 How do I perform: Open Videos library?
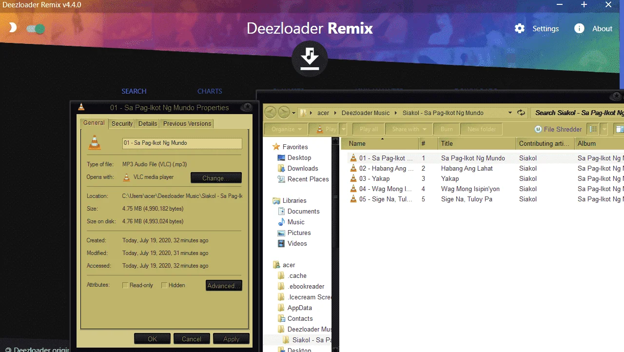tap(297, 243)
